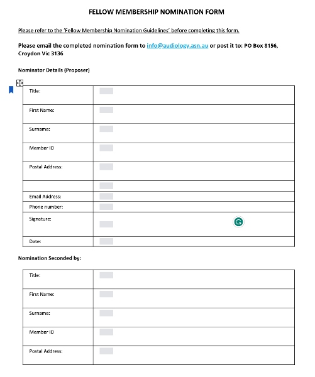315x377 pixels.
Task: Select the Date form field
Action: click(x=106, y=241)
